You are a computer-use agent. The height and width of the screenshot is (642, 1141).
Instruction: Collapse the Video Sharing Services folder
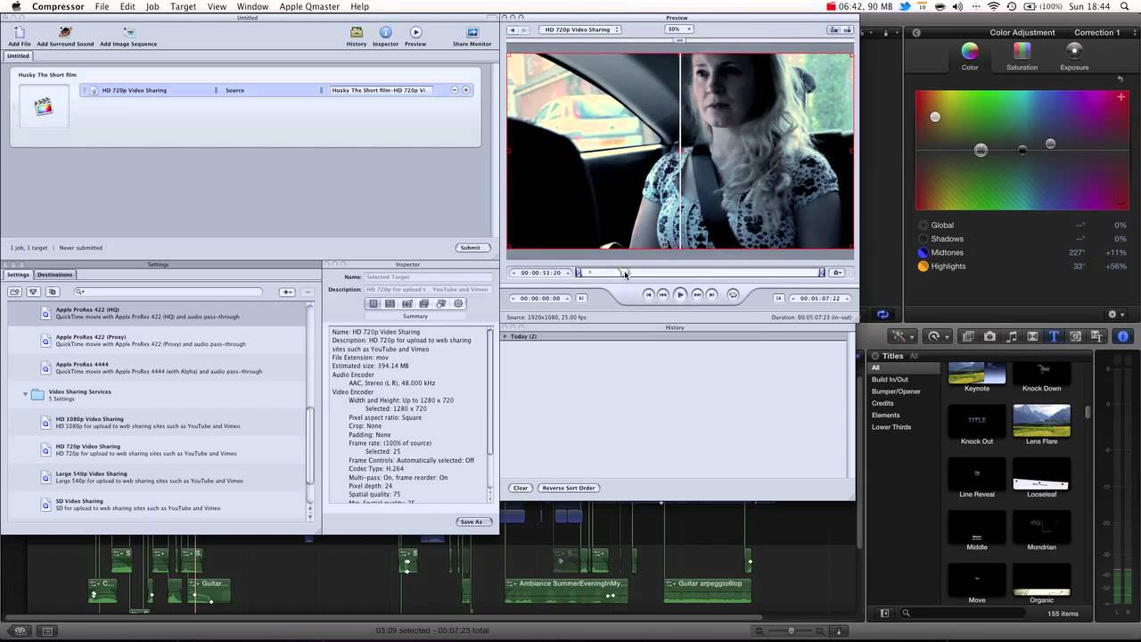(x=25, y=393)
